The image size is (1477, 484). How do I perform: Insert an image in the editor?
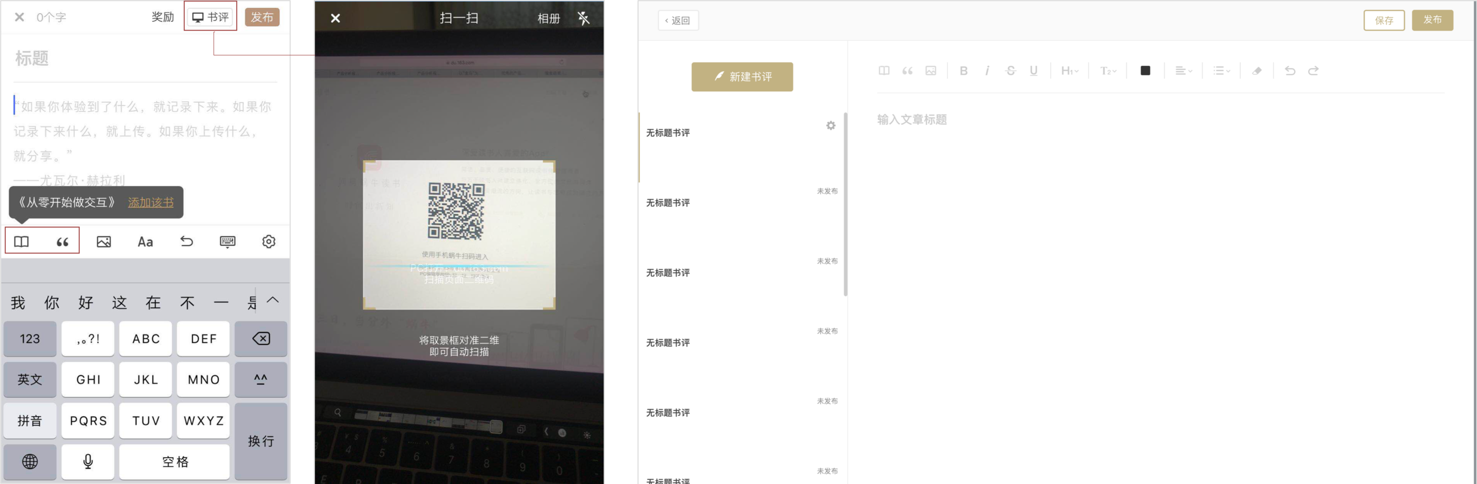coord(930,70)
